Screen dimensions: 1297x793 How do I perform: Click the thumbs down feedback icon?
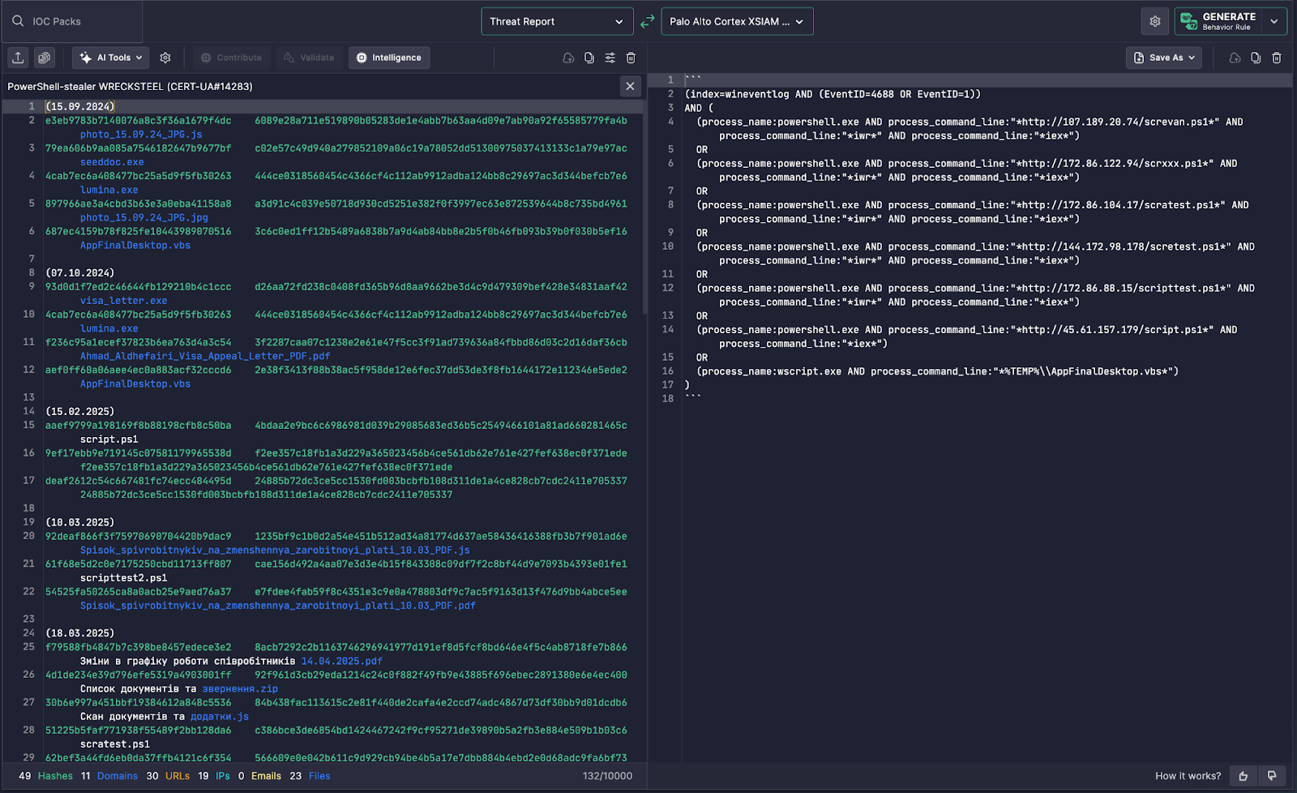tap(1272, 776)
